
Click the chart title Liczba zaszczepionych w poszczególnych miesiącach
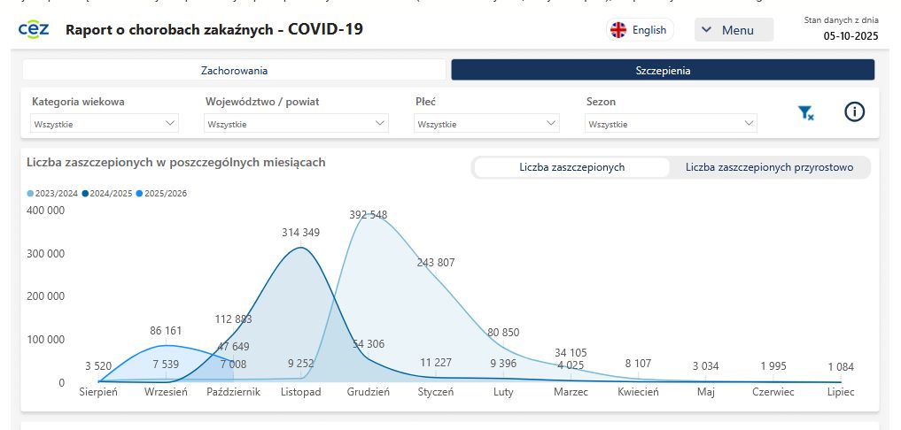click(175, 163)
